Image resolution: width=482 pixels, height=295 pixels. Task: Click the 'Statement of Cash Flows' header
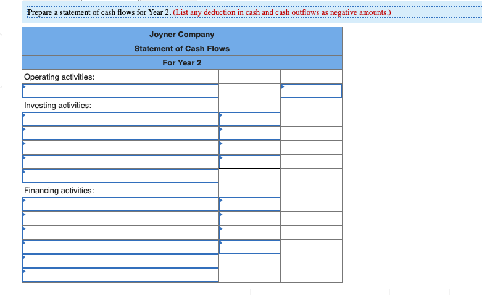(x=181, y=49)
